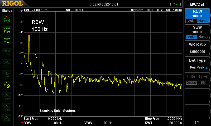The height and width of the screenshot is (126, 211).
Task: Click Marker 1 diamond on the trace
Action: [24, 52]
